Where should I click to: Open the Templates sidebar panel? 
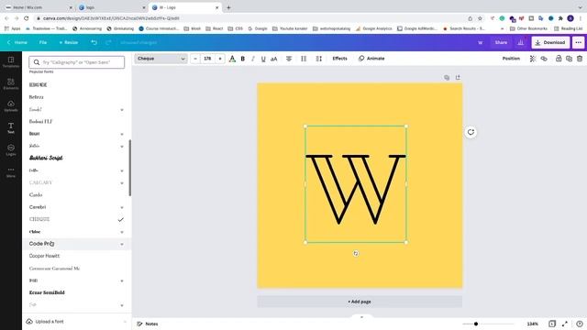coord(11,62)
